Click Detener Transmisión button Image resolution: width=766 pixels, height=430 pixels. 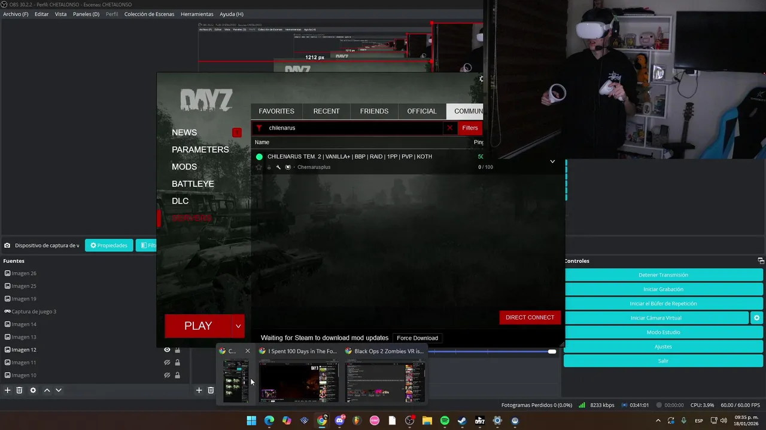[663, 275]
